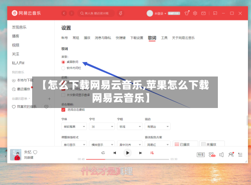Go forward with the title bar right arrow

[72, 13]
